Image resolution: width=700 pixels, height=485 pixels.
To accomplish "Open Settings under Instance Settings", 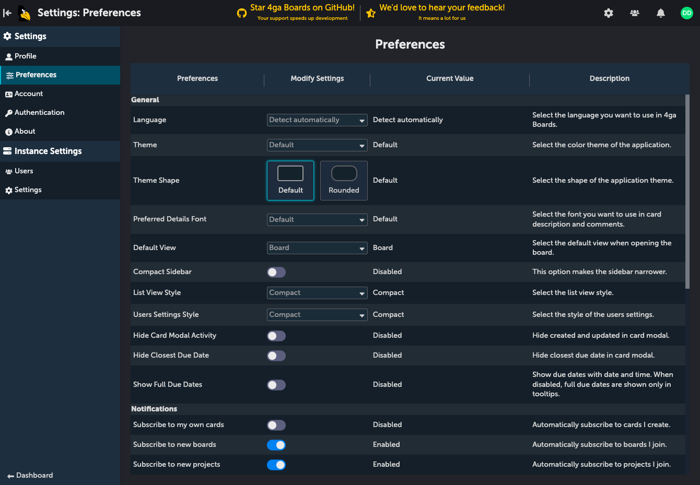I will pyautogui.click(x=60, y=190).
